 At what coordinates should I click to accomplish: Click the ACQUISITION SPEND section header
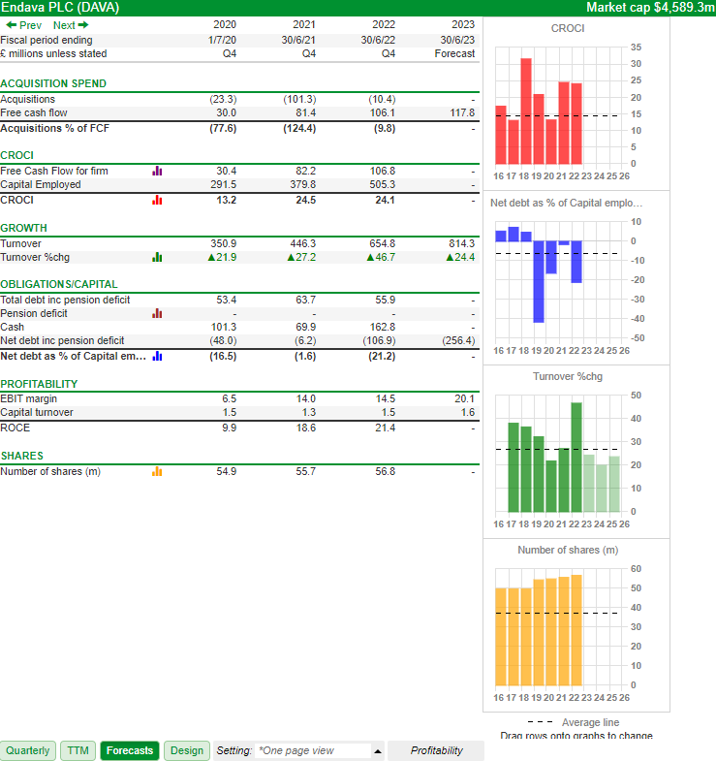(53, 83)
